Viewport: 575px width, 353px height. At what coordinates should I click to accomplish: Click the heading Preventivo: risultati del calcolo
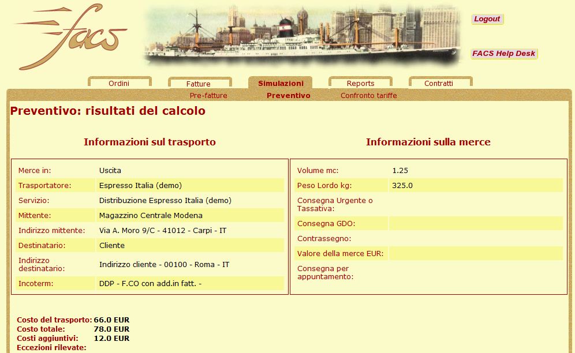108,111
